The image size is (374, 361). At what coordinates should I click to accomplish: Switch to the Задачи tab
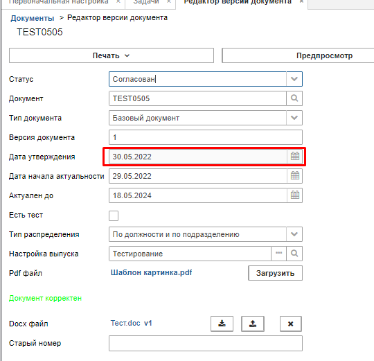click(x=150, y=2)
